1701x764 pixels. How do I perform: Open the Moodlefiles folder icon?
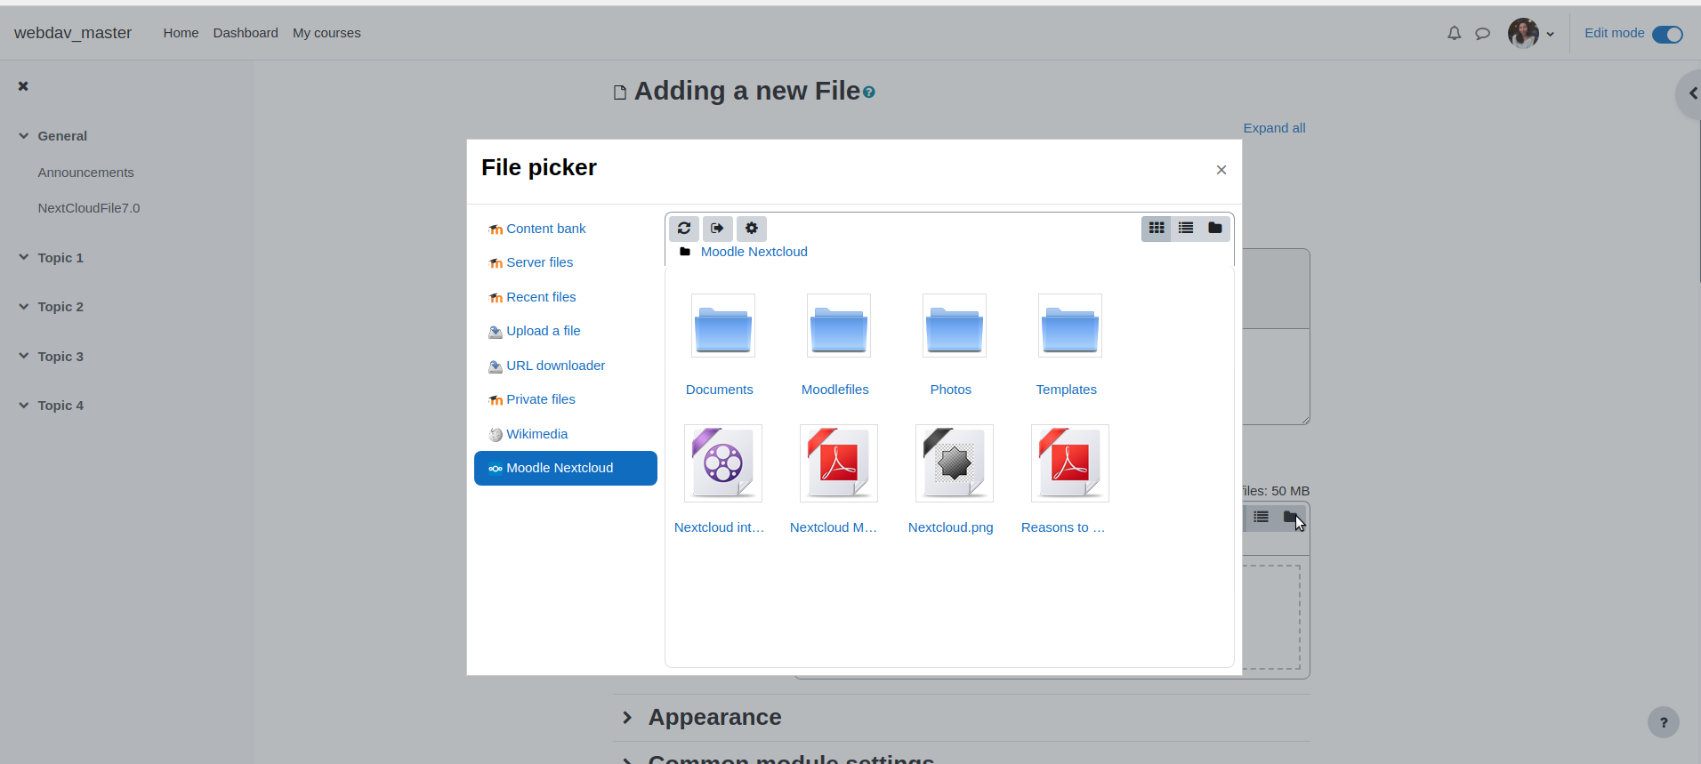tap(839, 326)
